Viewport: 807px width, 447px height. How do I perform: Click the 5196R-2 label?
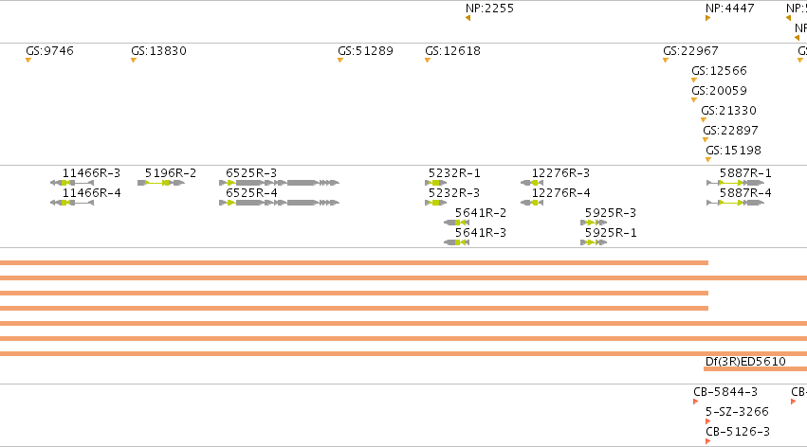point(171,173)
